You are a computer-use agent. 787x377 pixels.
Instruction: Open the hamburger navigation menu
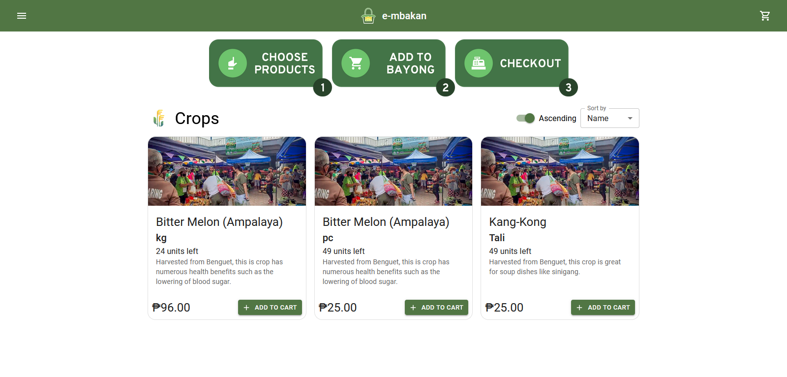[22, 15]
